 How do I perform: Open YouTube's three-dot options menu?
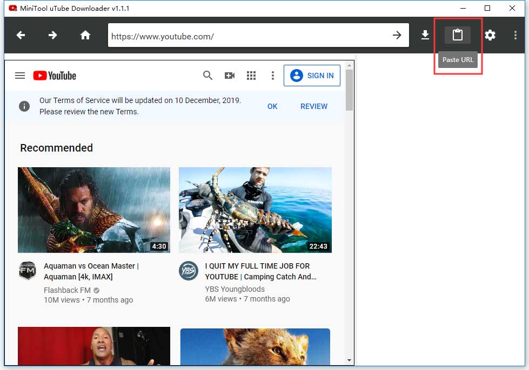tap(272, 76)
